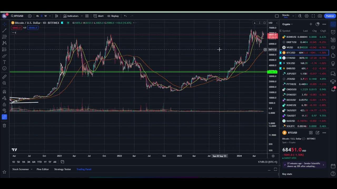Open the time zone 17:05:33 (UTC+1) menu
Viewport: 337px width, 189px height.
point(268,162)
